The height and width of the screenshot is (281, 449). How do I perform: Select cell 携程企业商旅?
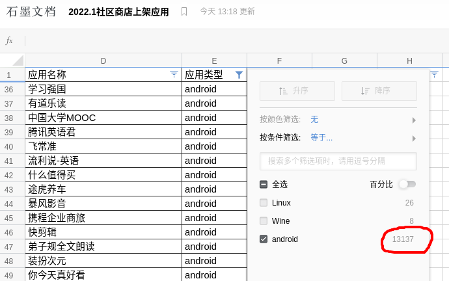[x=103, y=218]
